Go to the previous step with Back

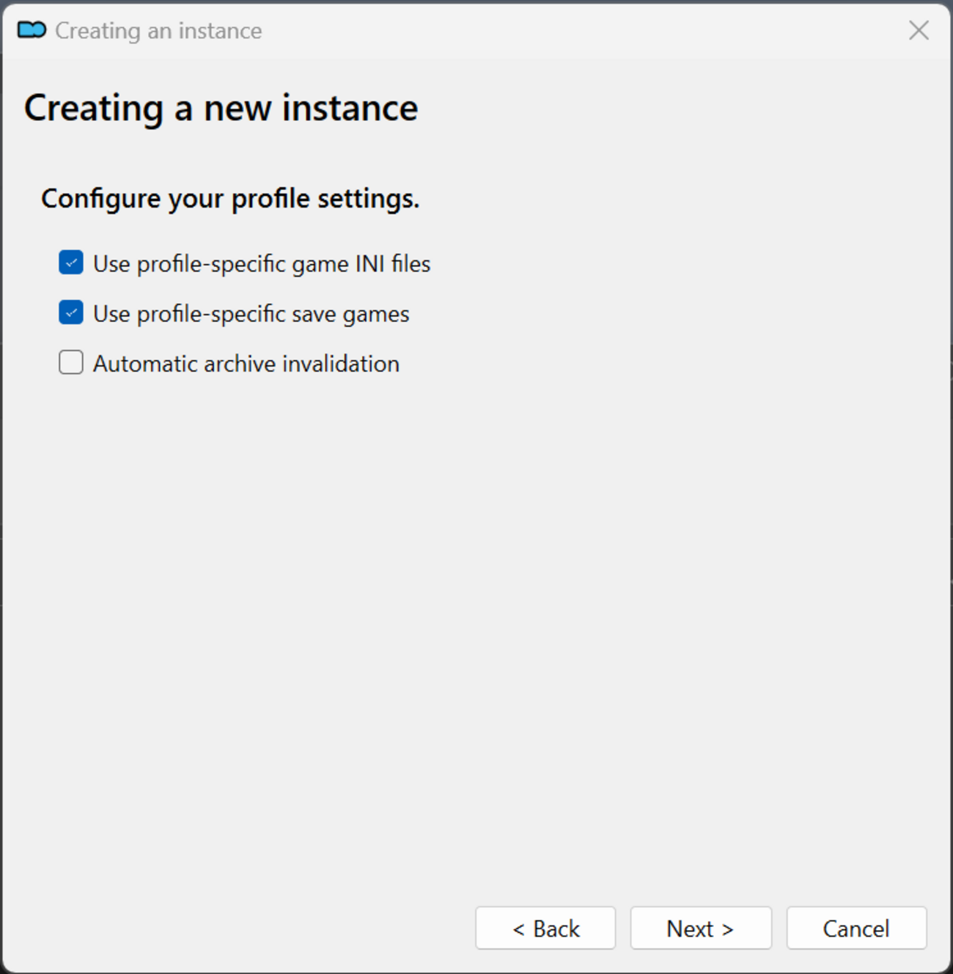[x=545, y=928]
